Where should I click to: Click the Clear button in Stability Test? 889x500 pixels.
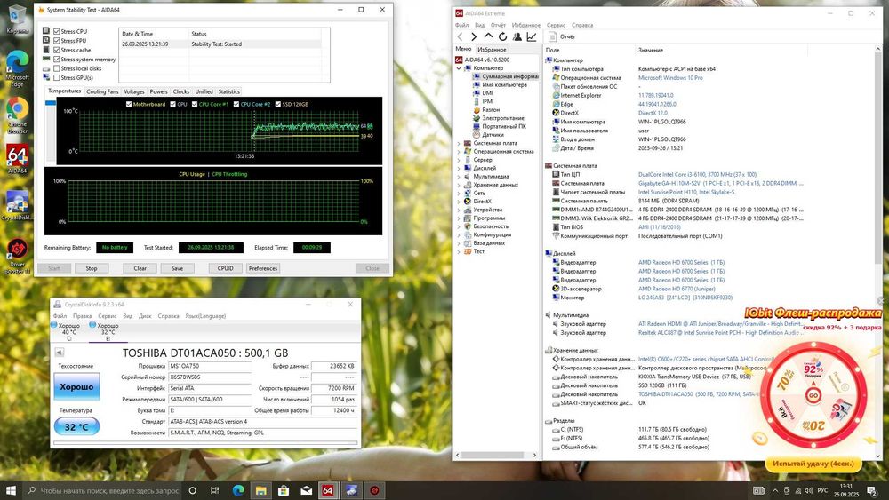pos(140,268)
